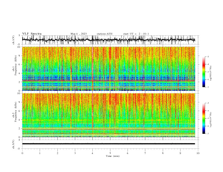Click inside the ch.1 spectrogram panel
Image resolution: width=223 pixels, height=172 pixels.
click(108, 69)
